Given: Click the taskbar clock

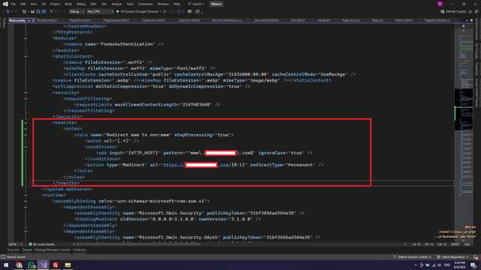Looking at the screenshot, I should [x=459, y=265].
